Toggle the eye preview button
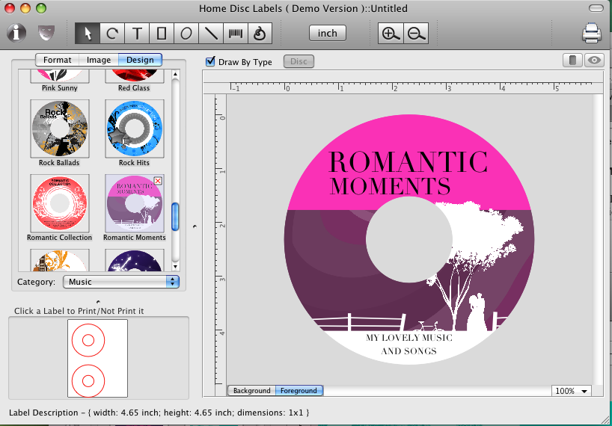 (x=594, y=61)
